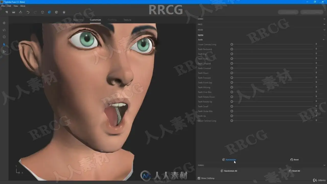The height and width of the screenshot is (184, 327).
Task: Open the View menu
Action: tap(16, 6)
